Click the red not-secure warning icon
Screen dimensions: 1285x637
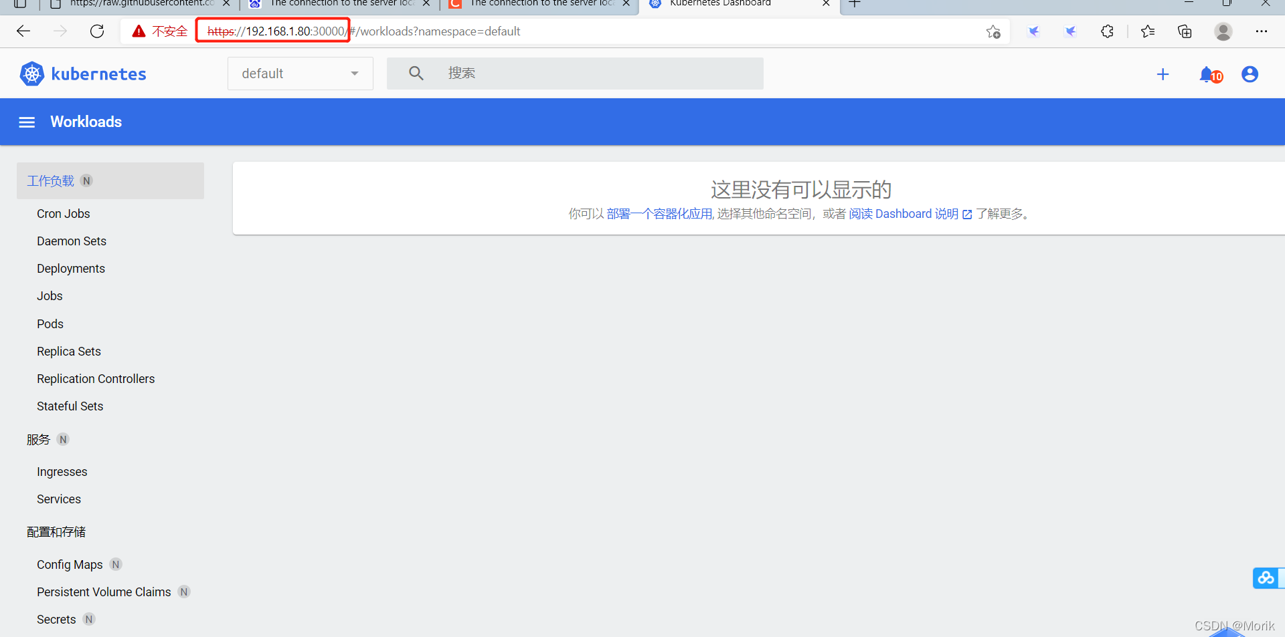click(x=139, y=31)
